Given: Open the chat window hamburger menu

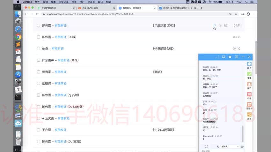Looking at the screenshot, I should point(237,57).
